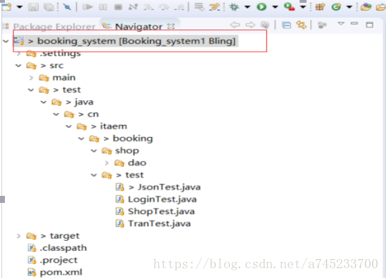Select the main folder row
The width and height of the screenshot is (386, 278).
pyautogui.click(x=57, y=78)
